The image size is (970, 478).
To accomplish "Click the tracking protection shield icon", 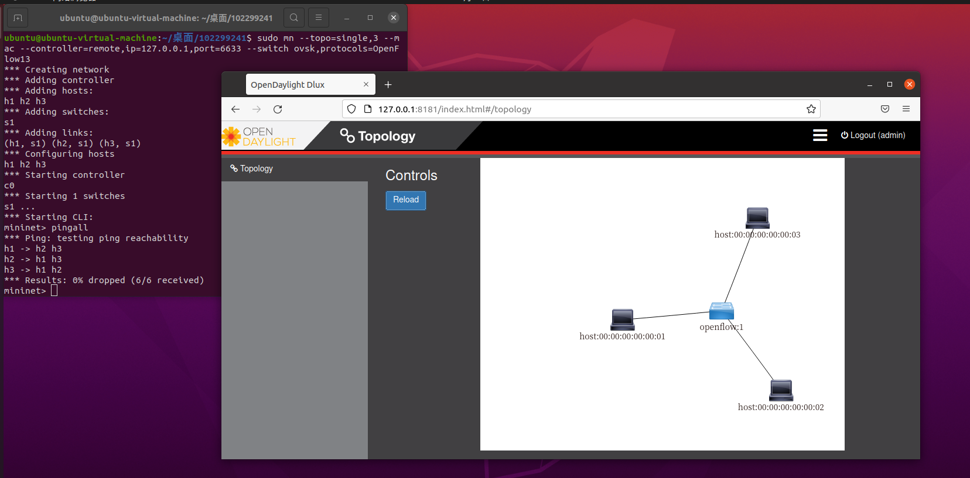I will point(351,109).
